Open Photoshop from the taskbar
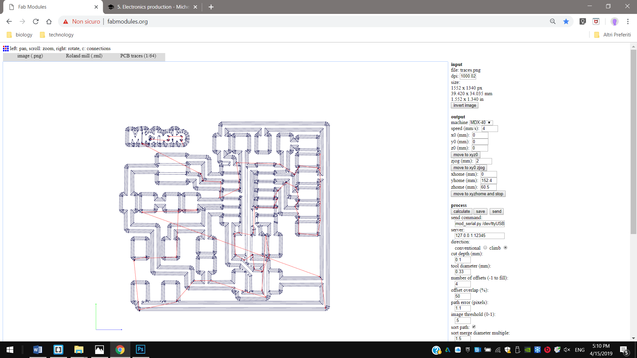This screenshot has width=637, height=358. 140,349
